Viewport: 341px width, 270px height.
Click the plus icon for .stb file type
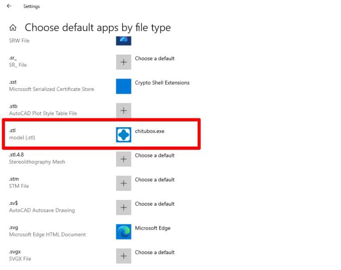pos(123,110)
